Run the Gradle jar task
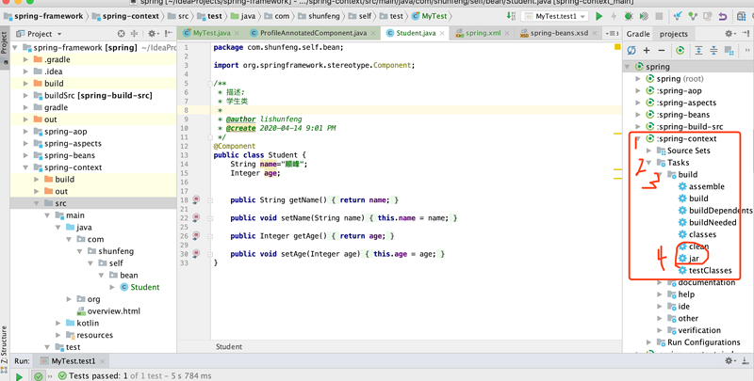Screen dimensions: 754x381 coord(694,259)
